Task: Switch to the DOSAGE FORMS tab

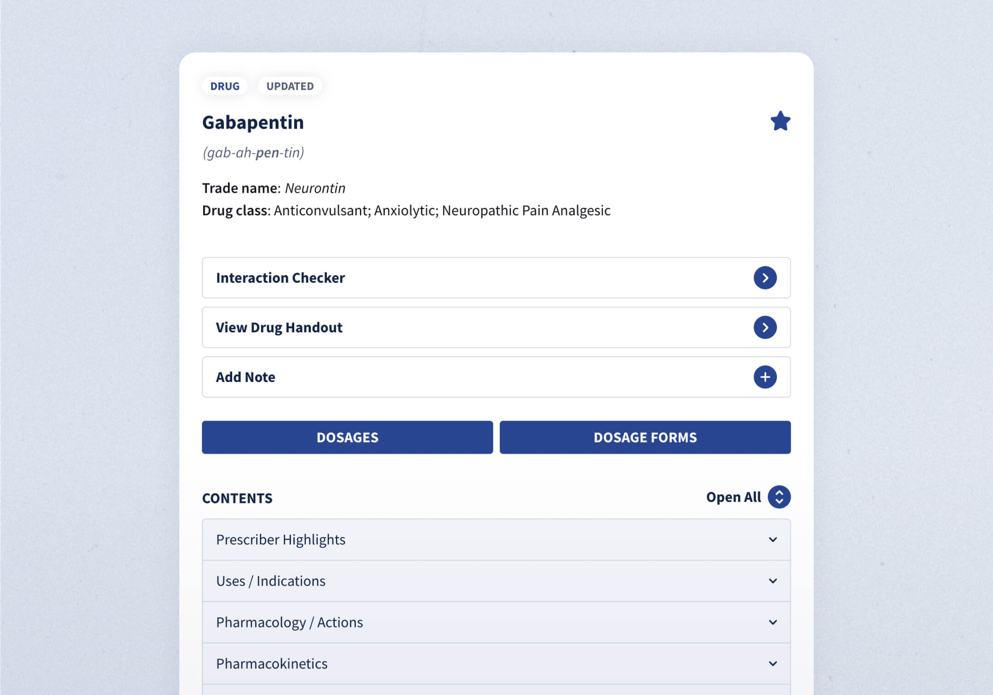Action: pyautogui.click(x=645, y=437)
